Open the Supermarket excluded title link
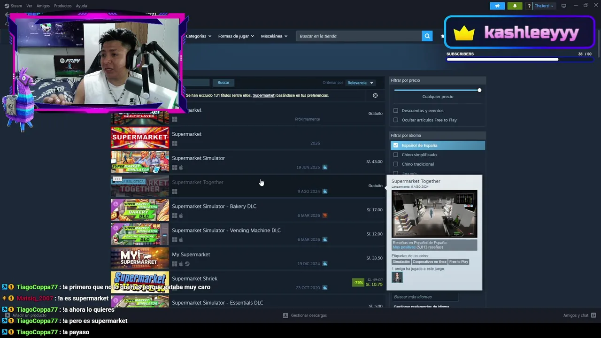 [263, 95]
